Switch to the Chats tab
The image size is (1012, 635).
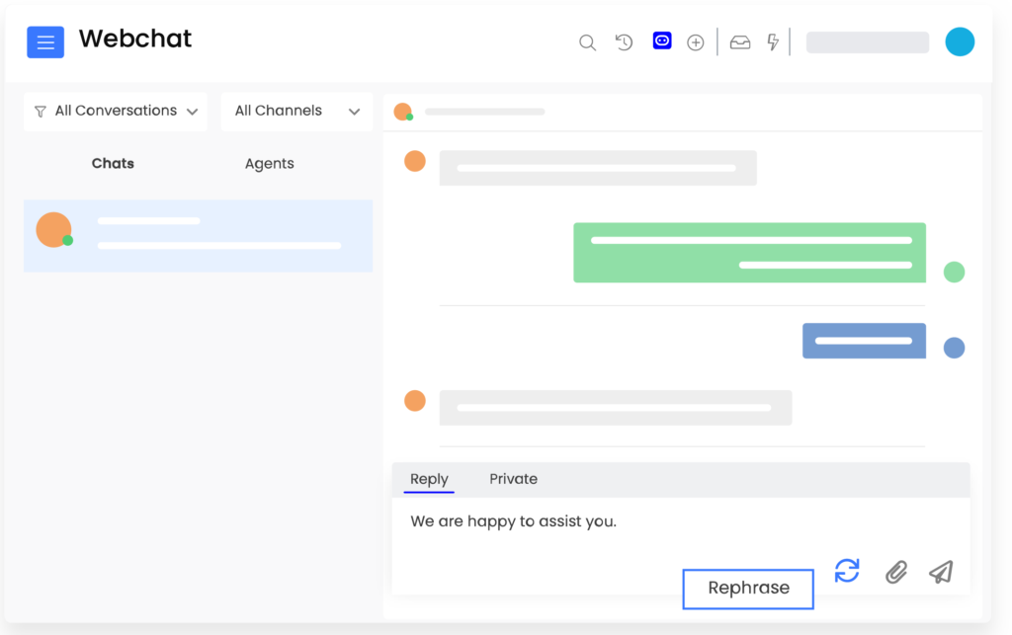point(113,164)
